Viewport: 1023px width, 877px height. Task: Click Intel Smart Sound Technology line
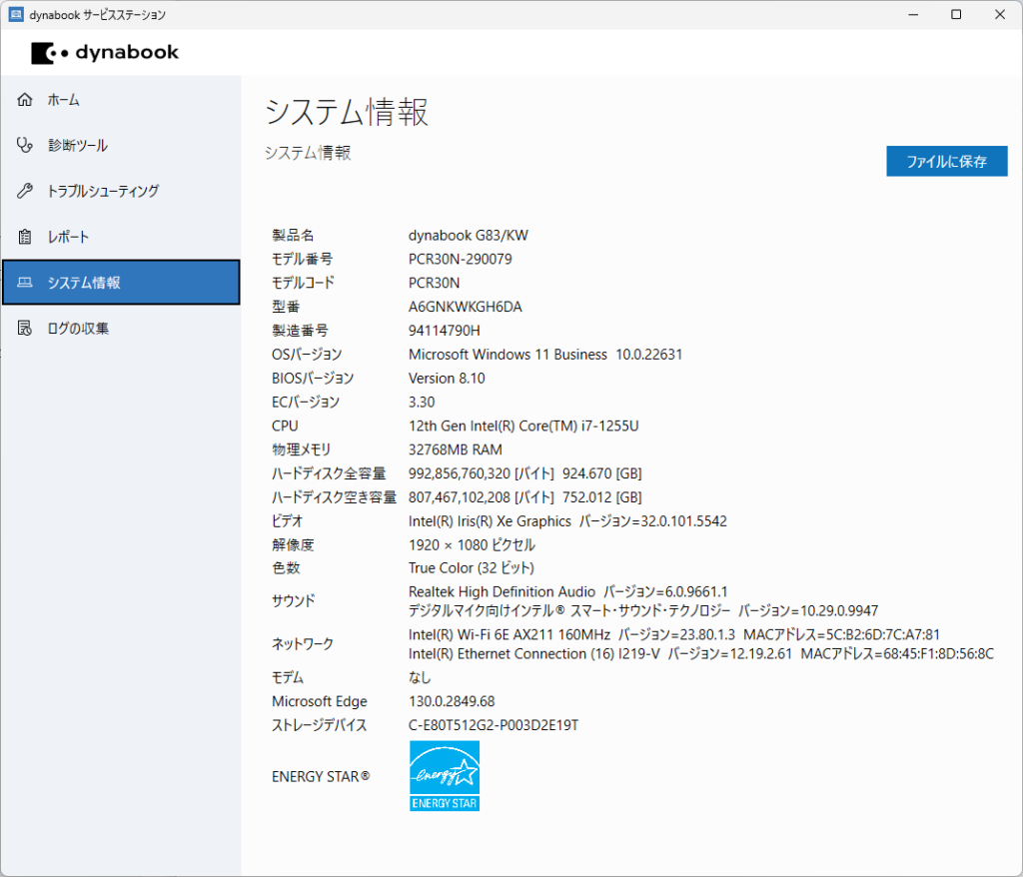click(643, 610)
